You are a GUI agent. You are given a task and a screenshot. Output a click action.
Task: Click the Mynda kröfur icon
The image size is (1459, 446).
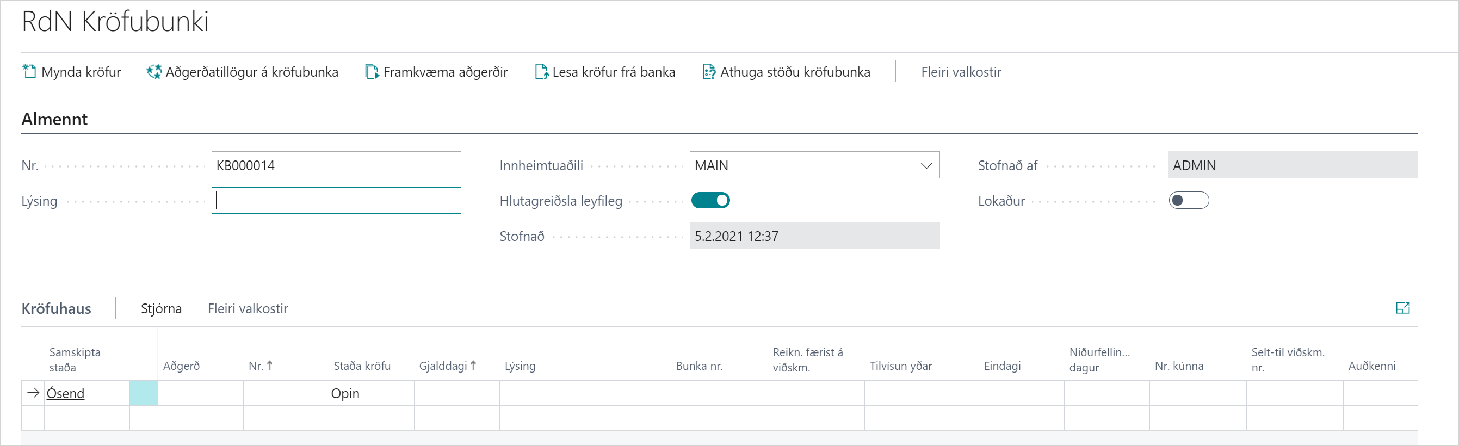coord(29,71)
